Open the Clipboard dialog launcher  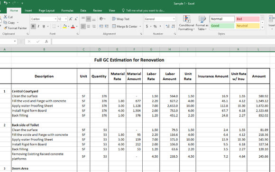[x=27, y=34]
